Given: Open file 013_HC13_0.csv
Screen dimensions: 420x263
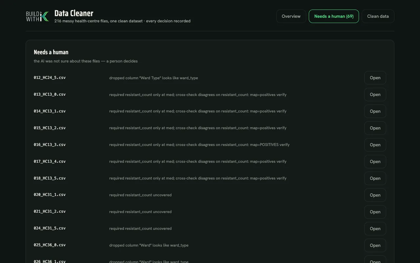Looking at the screenshot, I should click(375, 95).
